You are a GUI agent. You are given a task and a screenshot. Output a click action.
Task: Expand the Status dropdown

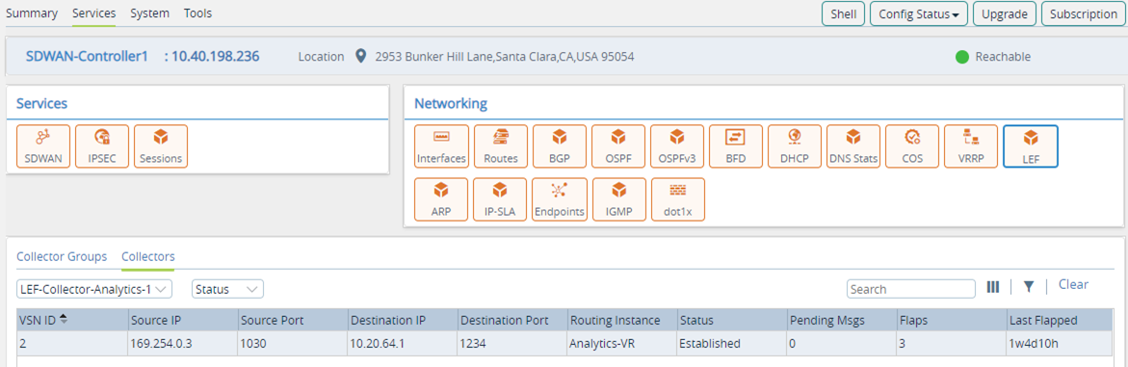[x=227, y=289]
